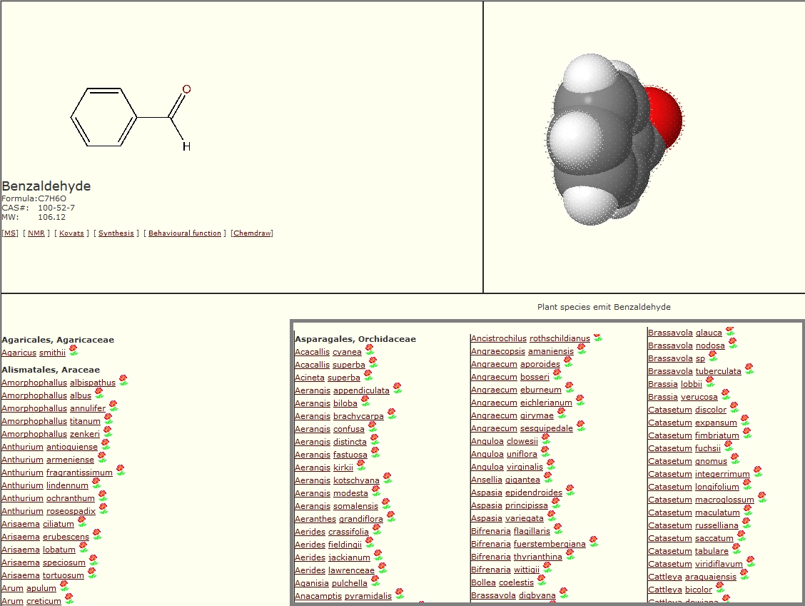The image size is (805, 606).
Task: Open the Anthurium roseospadix link
Action: pyautogui.click(x=49, y=511)
